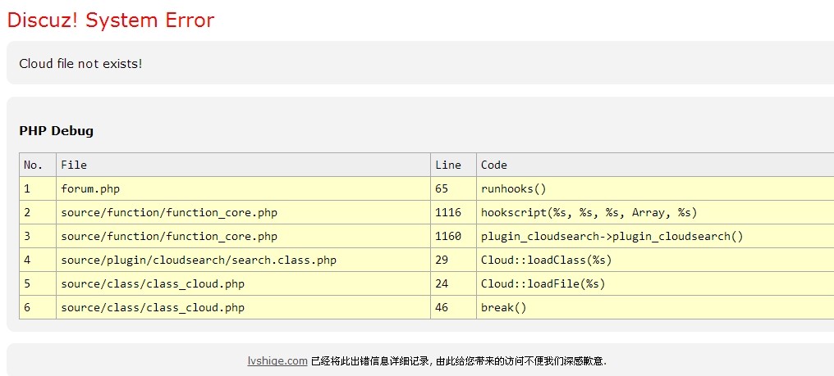Click the "No." column header
The image size is (834, 376).
click(x=33, y=165)
